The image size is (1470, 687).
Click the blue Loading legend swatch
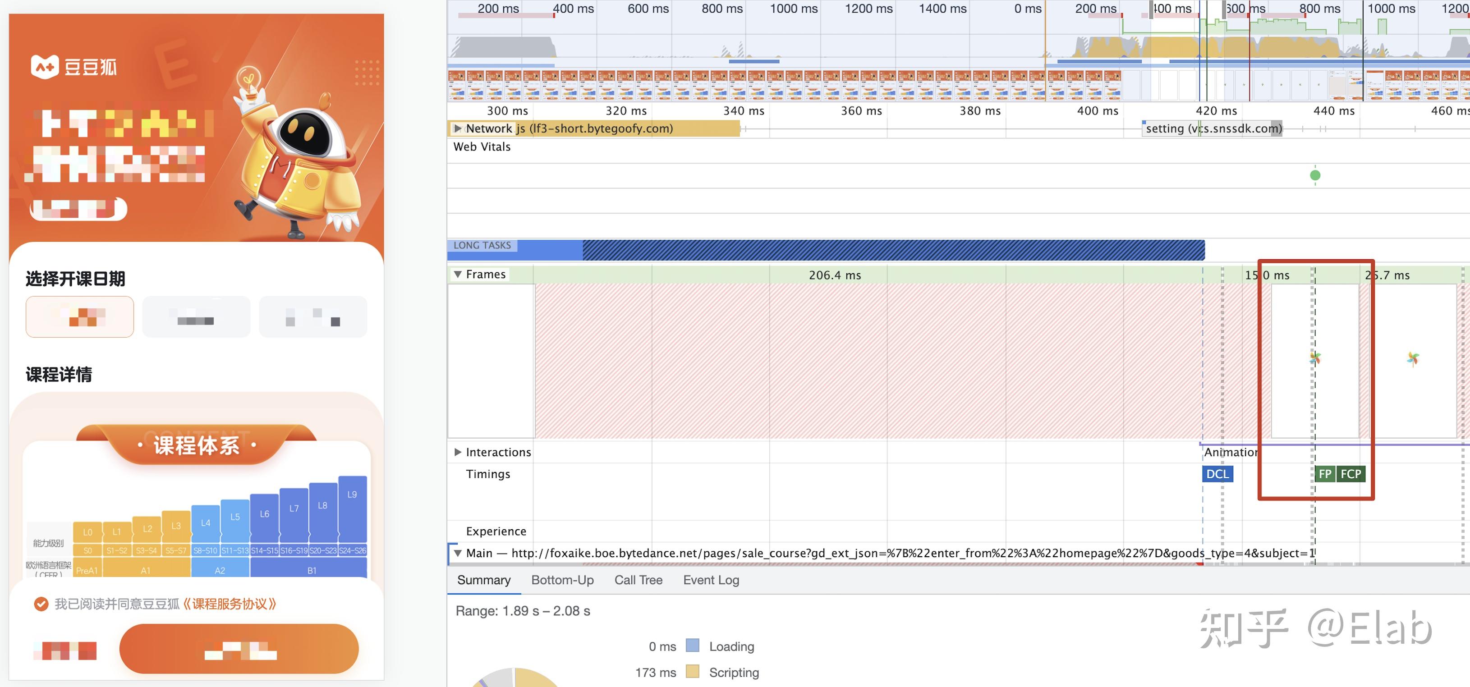click(x=692, y=646)
